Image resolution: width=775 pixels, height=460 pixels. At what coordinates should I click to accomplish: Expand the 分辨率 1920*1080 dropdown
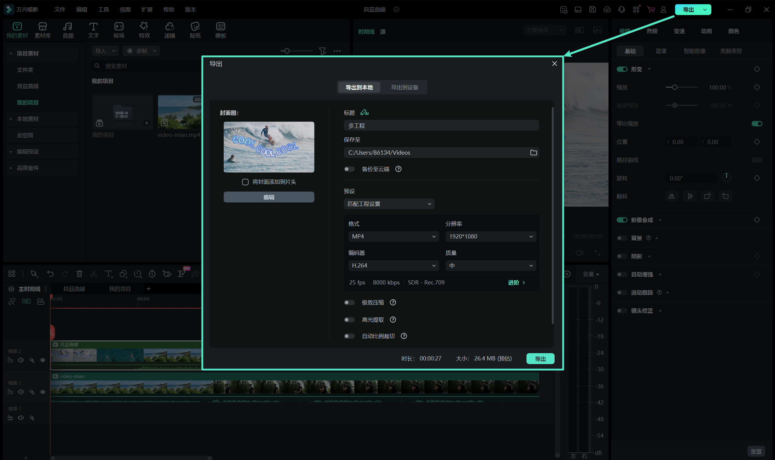point(490,237)
